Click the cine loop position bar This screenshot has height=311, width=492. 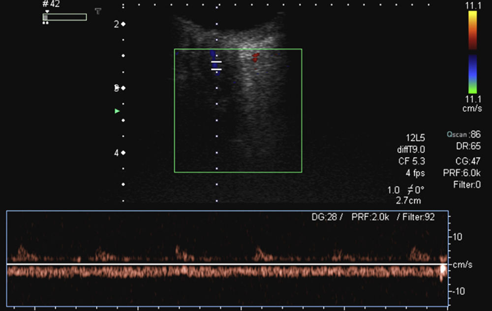(x=65, y=17)
